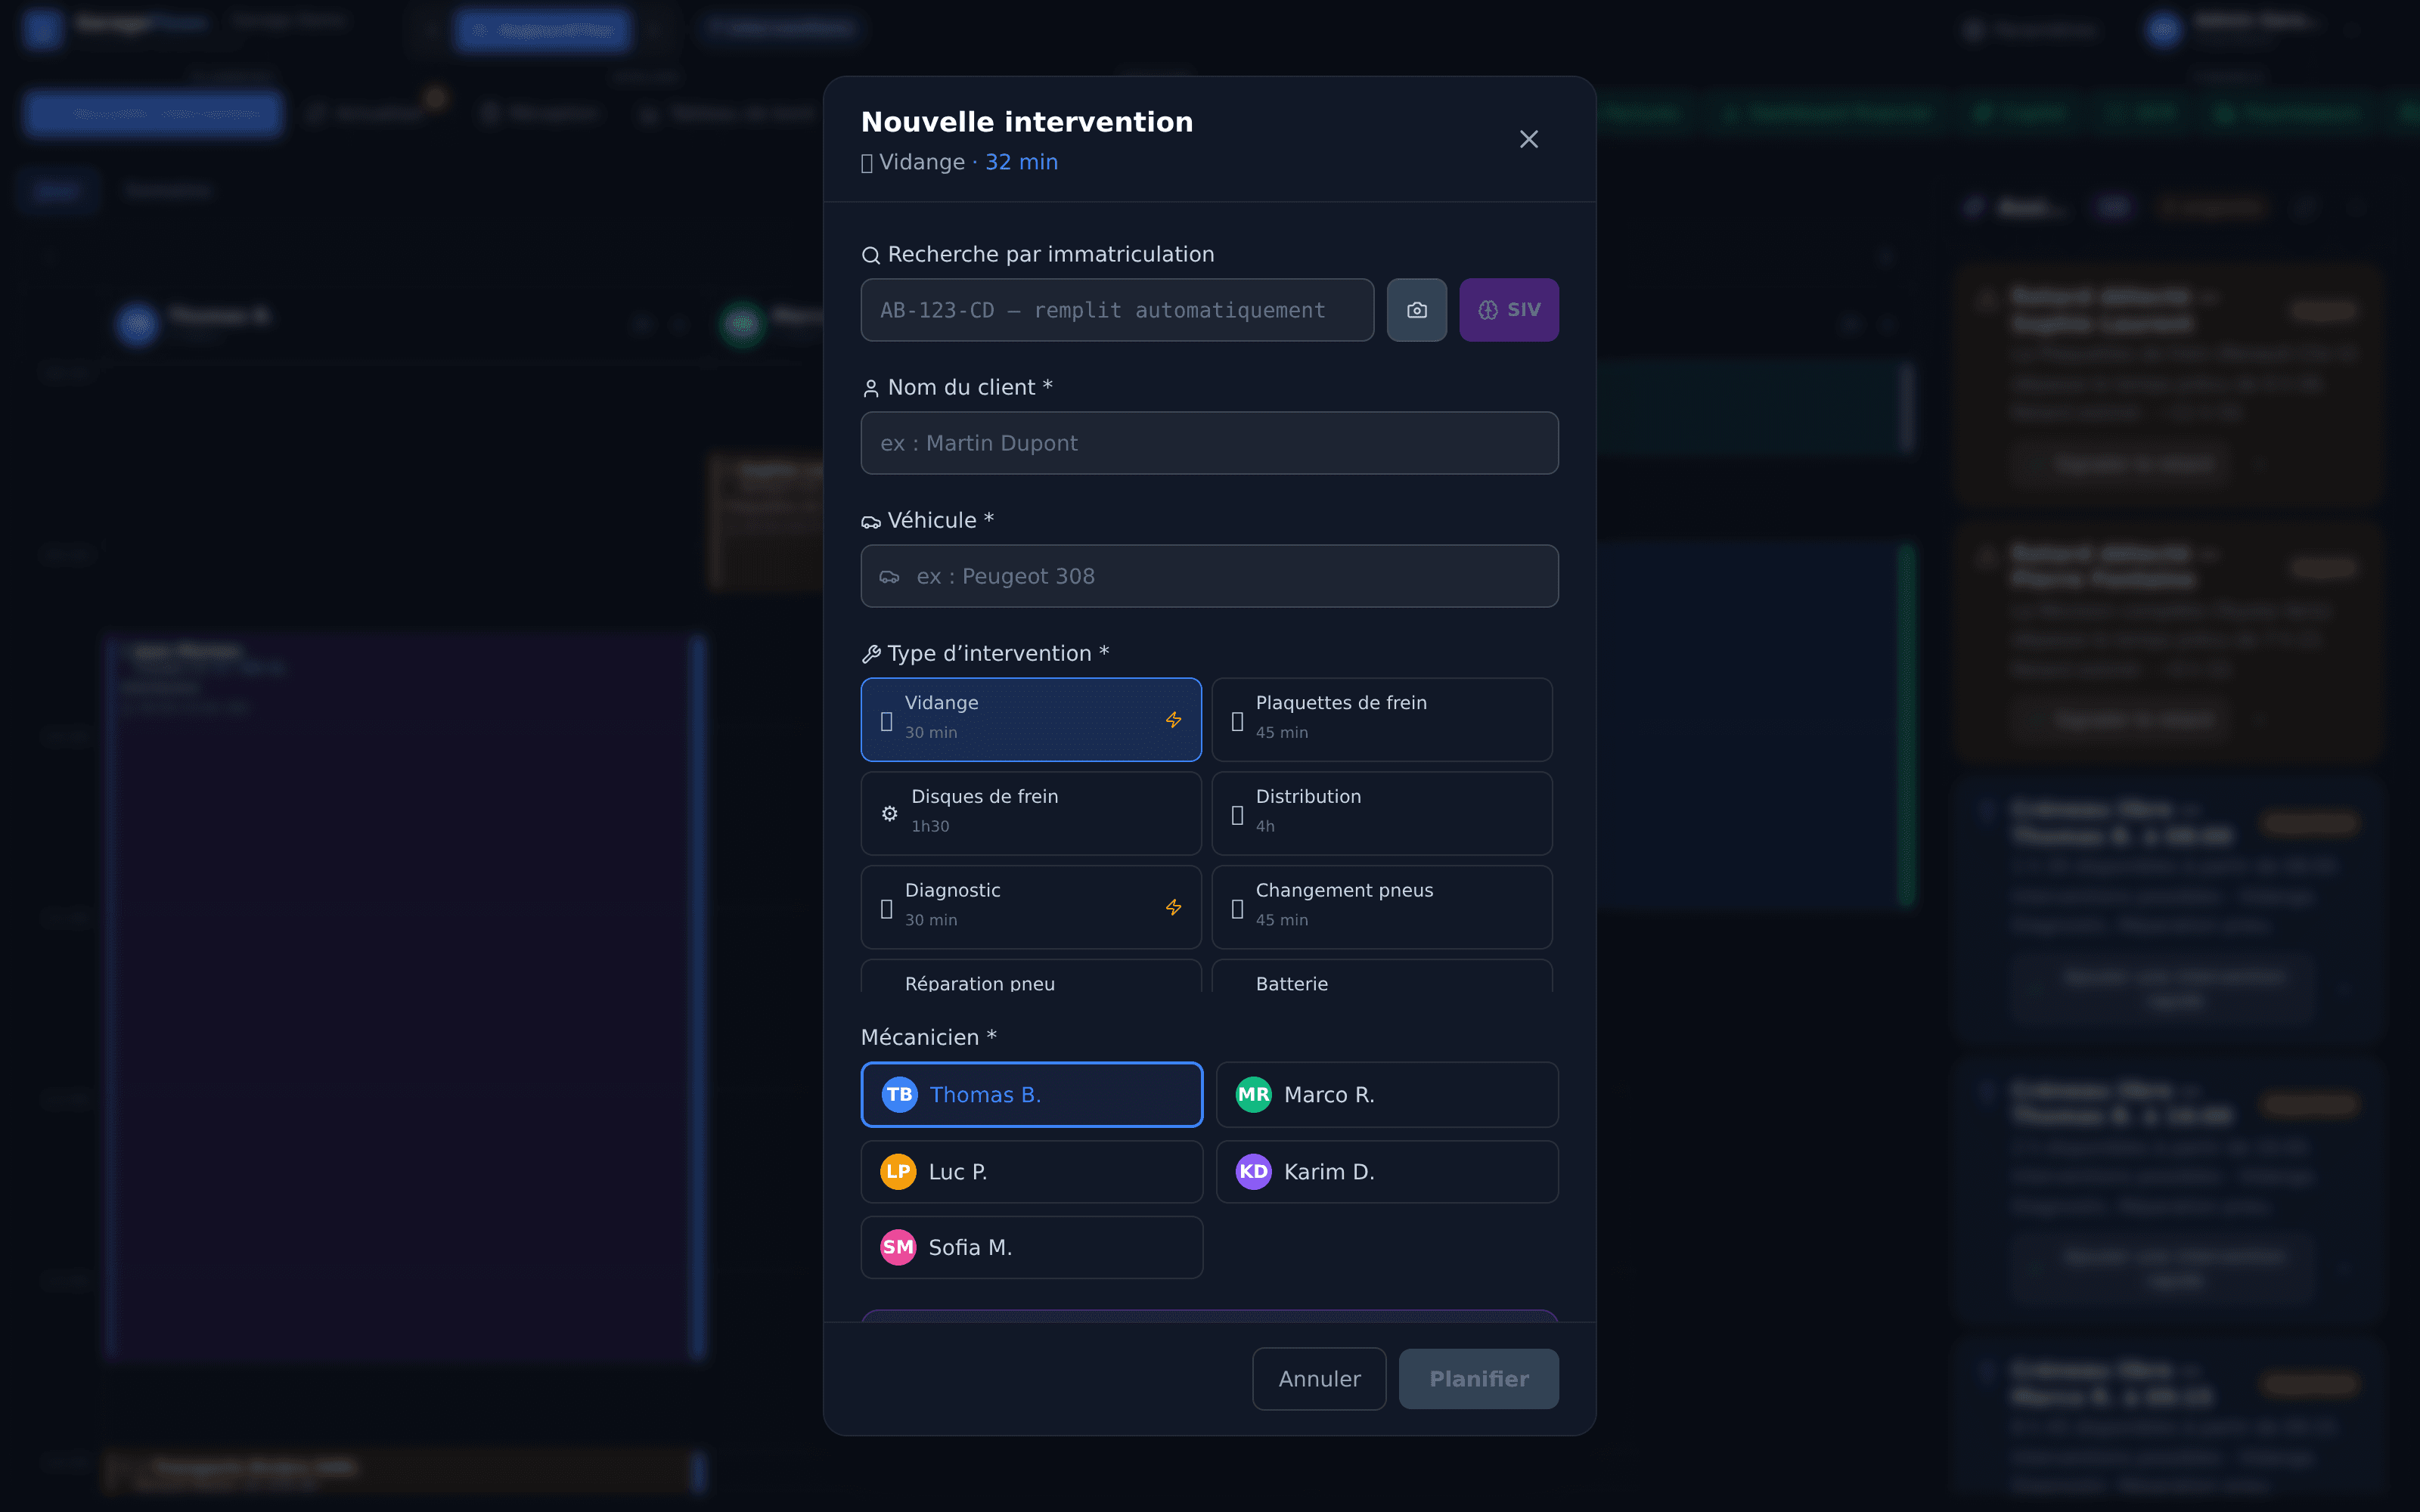This screenshot has height=1512, width=2420.
Task: Click the SM pink avatar badge
Action: (898, 1247)
